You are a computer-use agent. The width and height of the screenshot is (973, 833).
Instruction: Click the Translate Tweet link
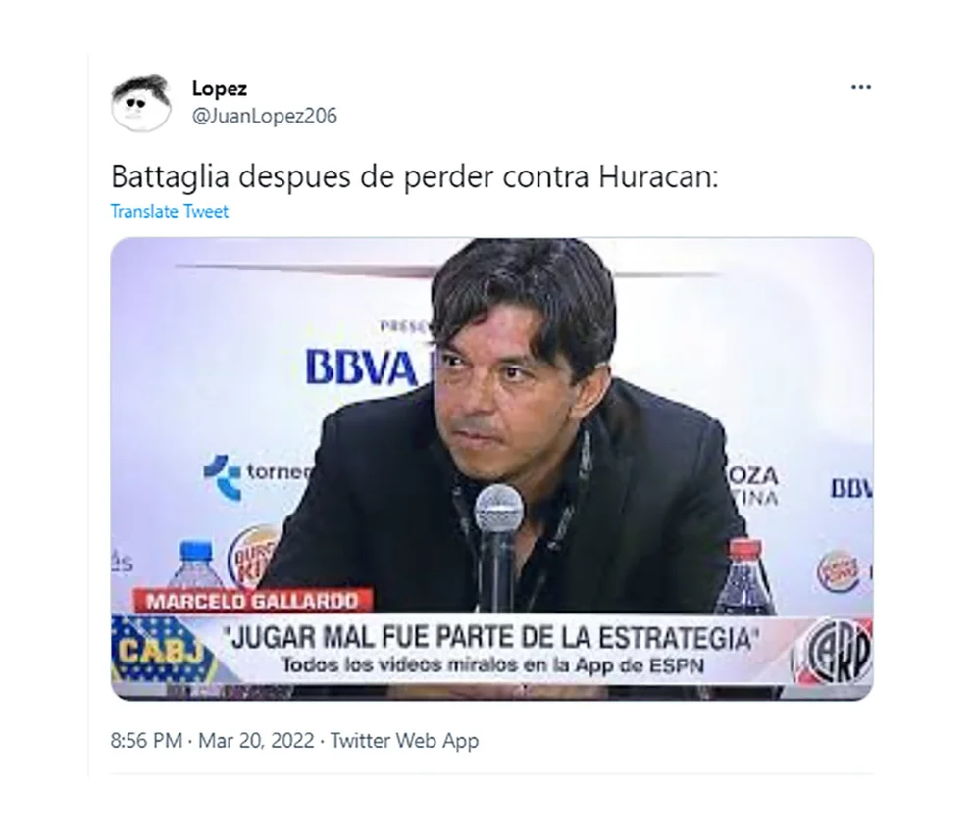[x=170, y=212]
